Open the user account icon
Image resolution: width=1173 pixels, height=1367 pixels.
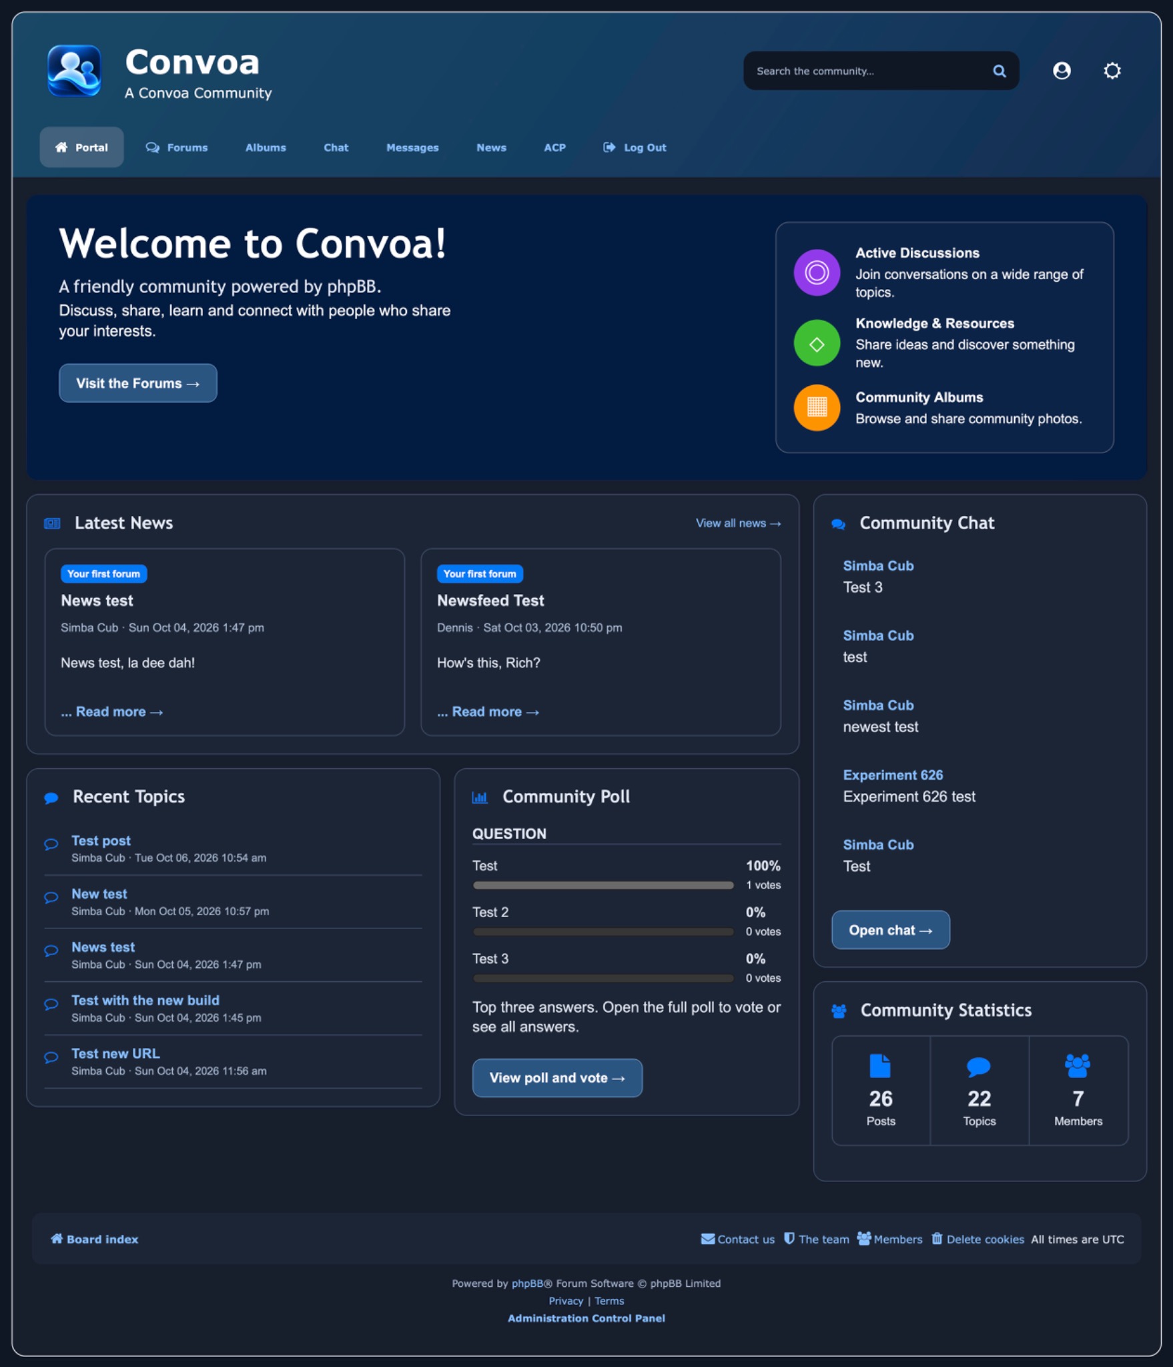tap(1062, 71)
